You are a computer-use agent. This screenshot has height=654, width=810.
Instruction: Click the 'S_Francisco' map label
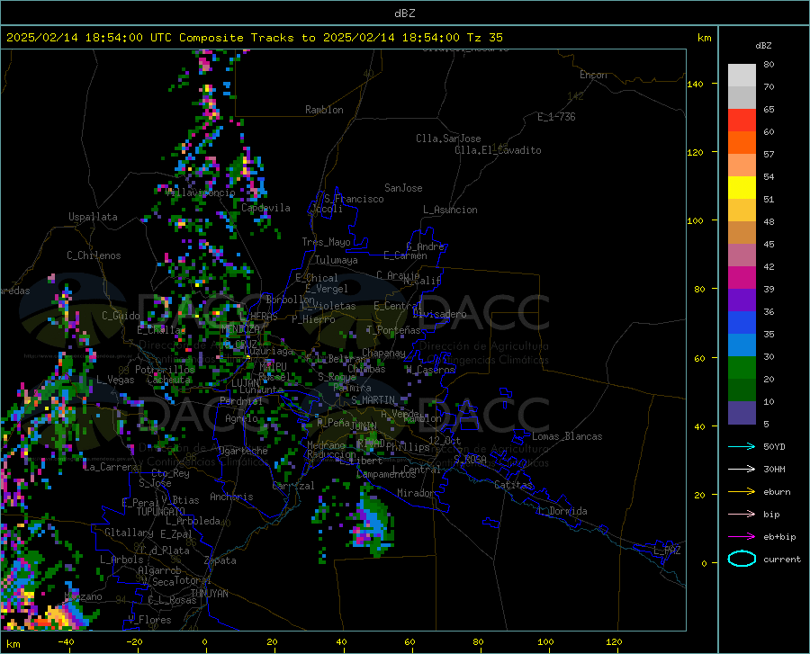(354, 199)
